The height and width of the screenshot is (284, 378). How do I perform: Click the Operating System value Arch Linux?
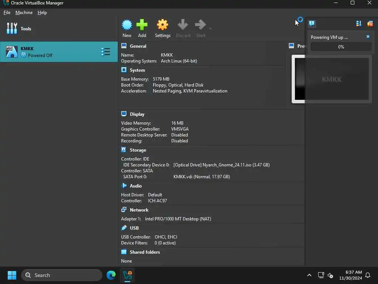(x=179, y=61)
